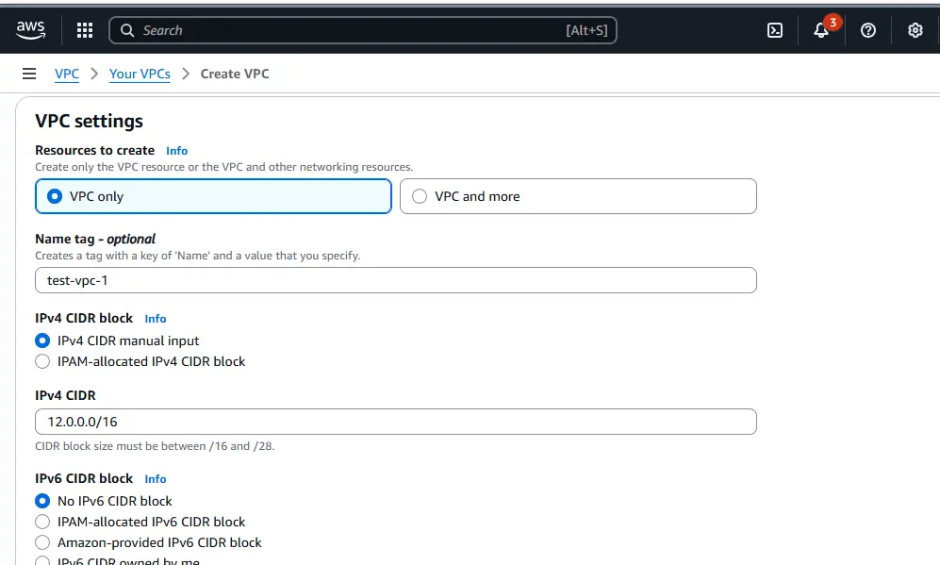This screenshot has height=565, width=940.
Task: Choose IPAM-allocated IPv4 CIDR block
Action: point(140,361)
